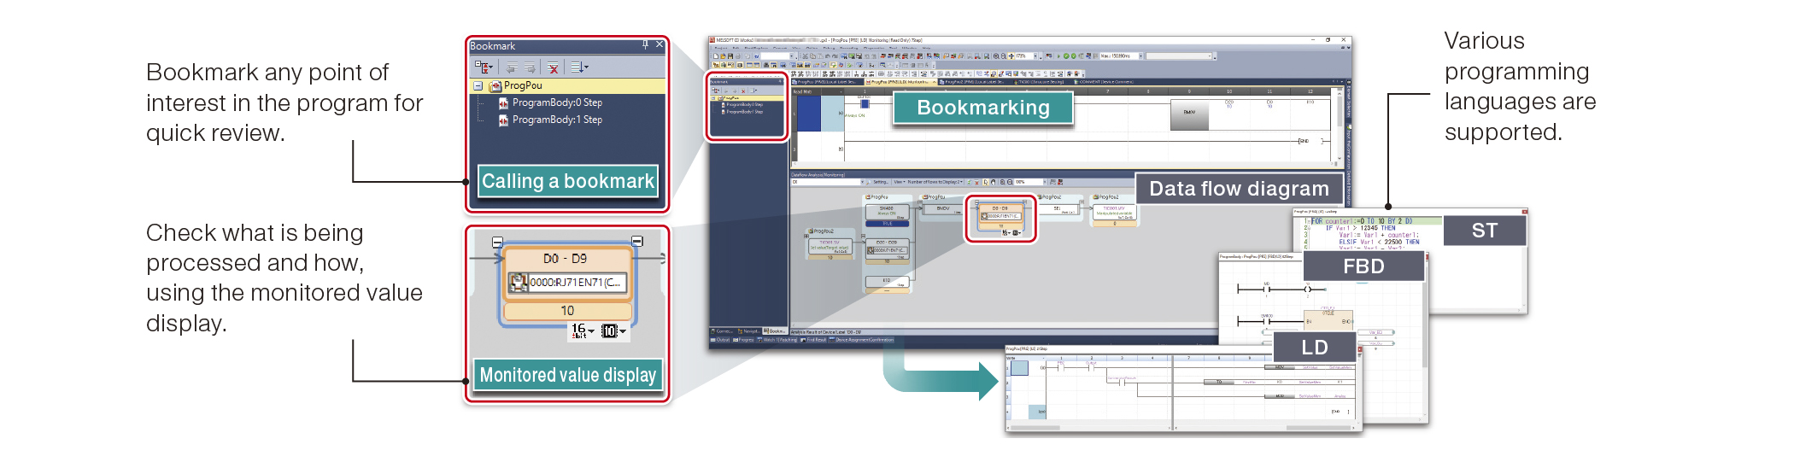Click the Calling a bookmark label
The width and height of the screenshot is (1794, 462).
tap(567, 181)
